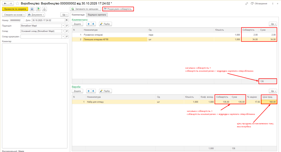Viewport: 281px width, 152px height.
Task: Go back using the left arrow
Action: click(x=5, y=3)
